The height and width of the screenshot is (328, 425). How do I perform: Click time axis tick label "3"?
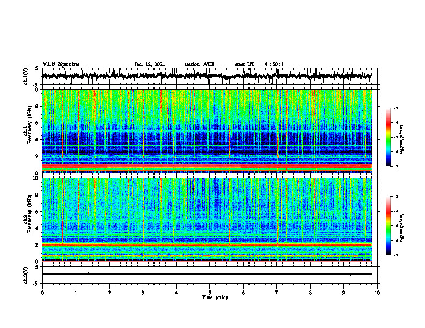point(143,293)
